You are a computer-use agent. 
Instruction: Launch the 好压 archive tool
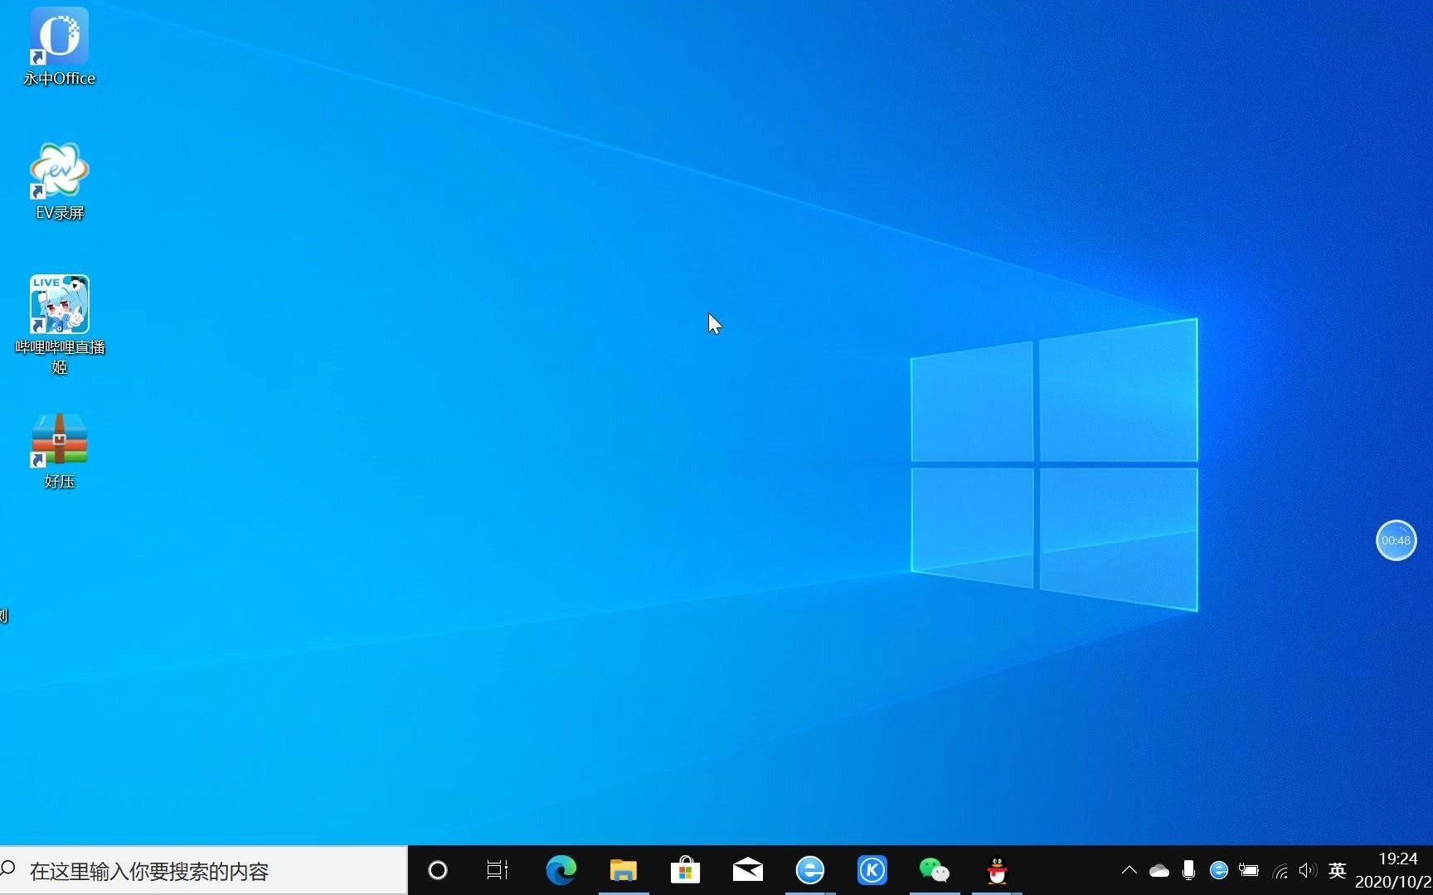(x=58, y=439)
